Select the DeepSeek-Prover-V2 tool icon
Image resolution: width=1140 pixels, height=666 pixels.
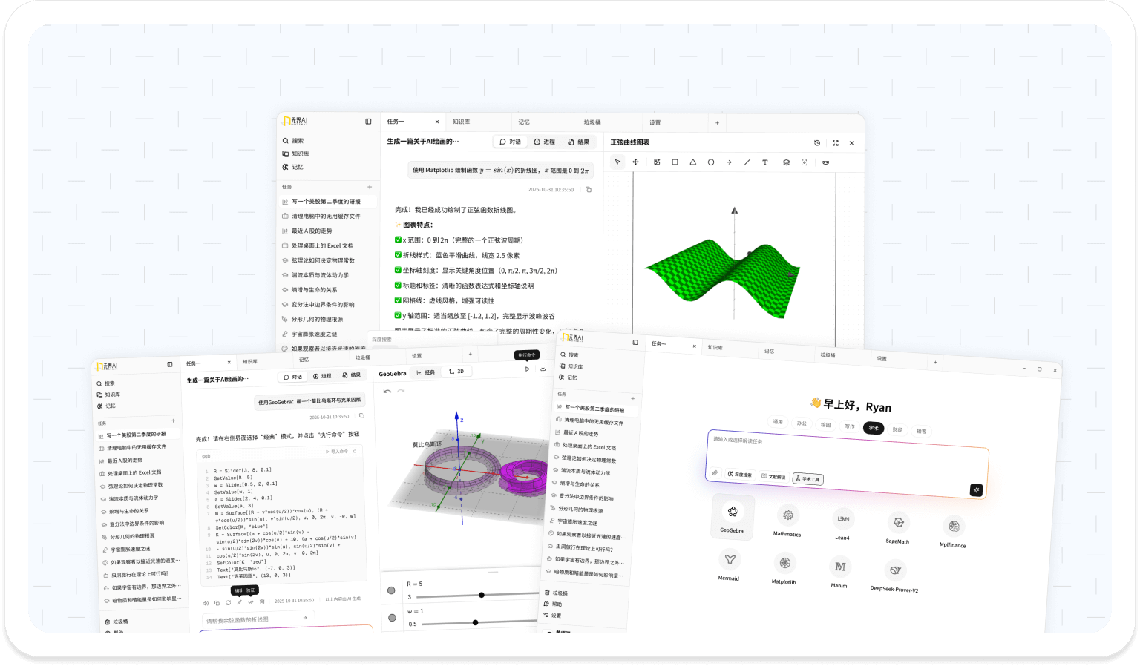click(895, 570)
